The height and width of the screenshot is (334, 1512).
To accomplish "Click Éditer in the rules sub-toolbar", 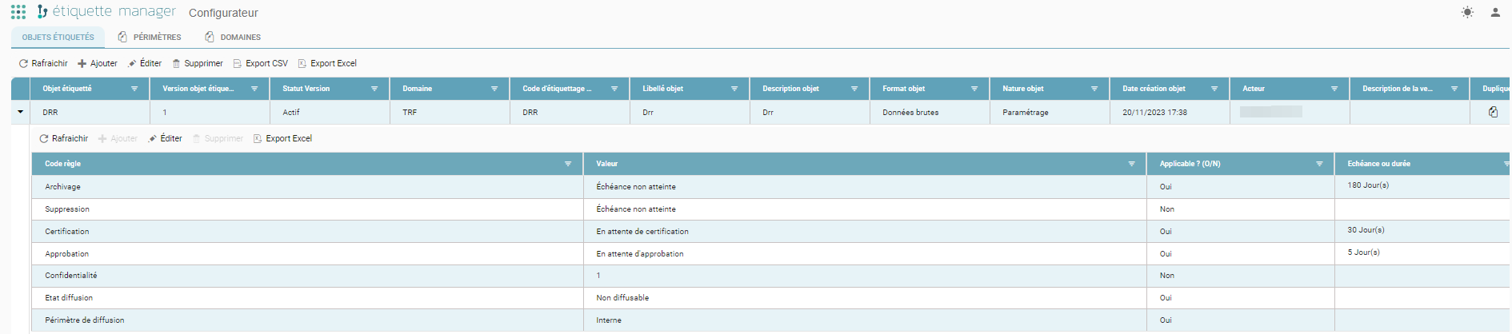I will point(165,138).
